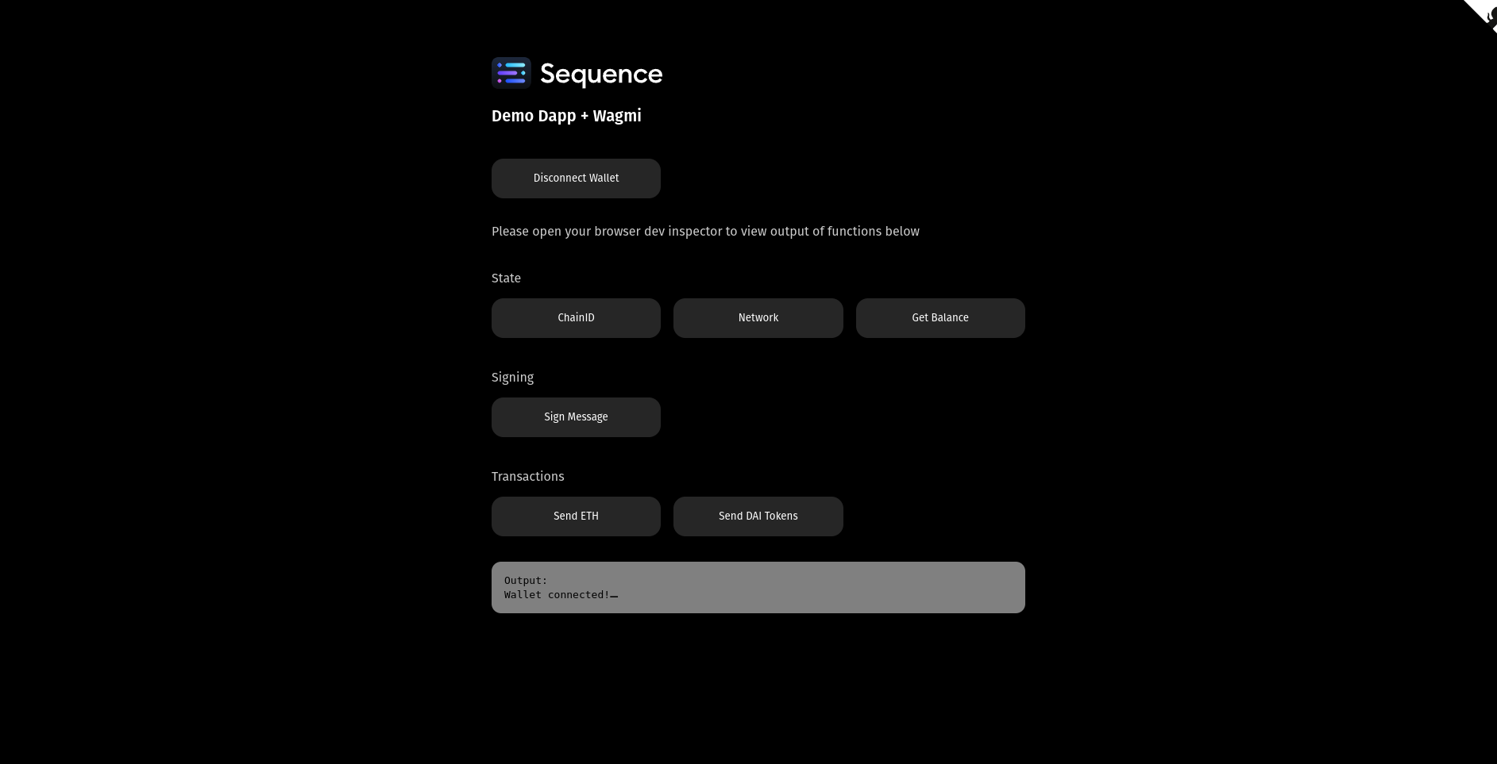1497x764 pixels.
Task: Click the 'Transactions' section label
Action: point(527,477)
